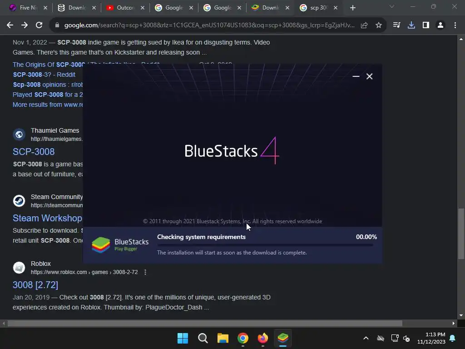Switch to the YouTube Outcon tab

(124, 8)
